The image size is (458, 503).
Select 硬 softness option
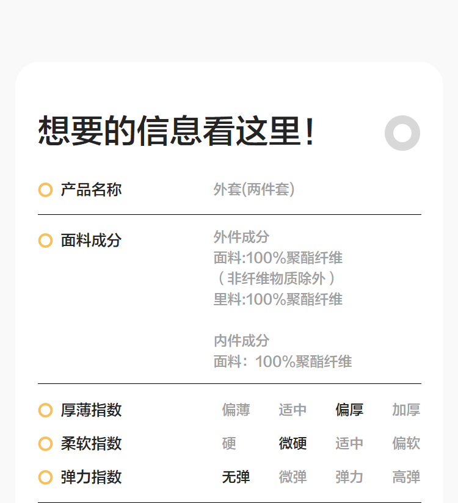click(x=229, y=444)
